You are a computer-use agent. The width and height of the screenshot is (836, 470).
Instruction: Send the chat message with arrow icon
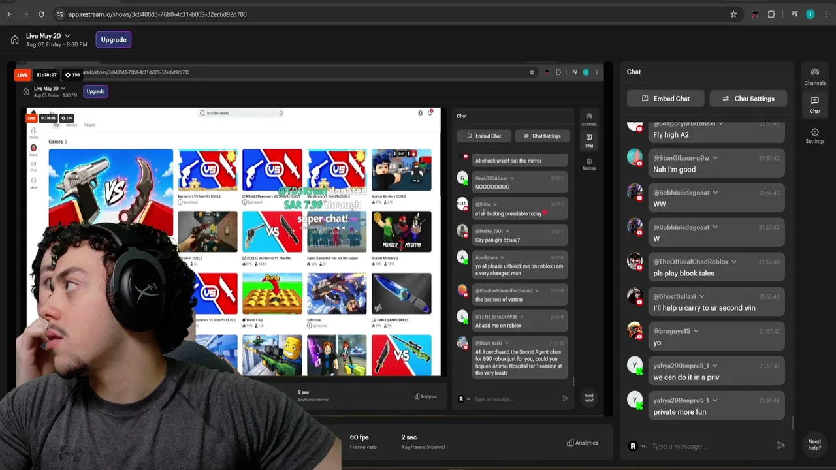[x=780, y=446]
